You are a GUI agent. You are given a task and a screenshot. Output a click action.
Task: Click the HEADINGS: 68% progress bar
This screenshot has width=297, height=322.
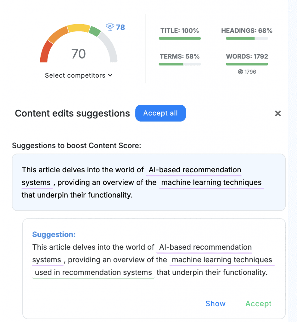point(247,38)
